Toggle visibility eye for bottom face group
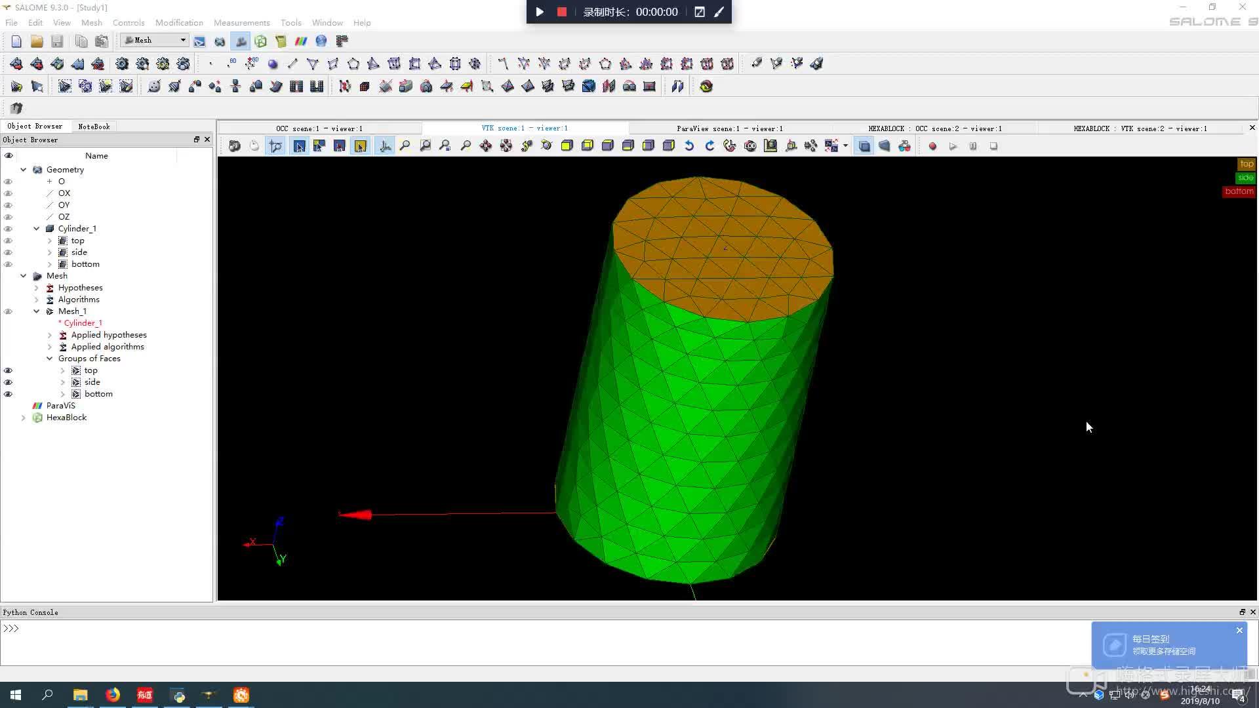Image resolution: width=1259 pixels, height=708 pixels. tap(9, 394)
